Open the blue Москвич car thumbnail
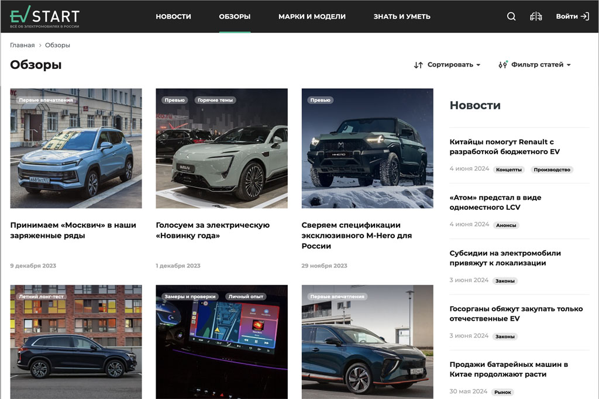 pyautogui.click(x=76, y=148)
